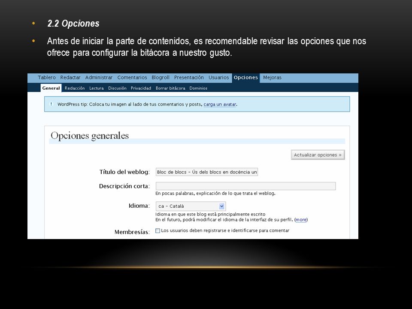Go to the Administrar tab
The width and height of the screenshot is (412, 309).
coord(99,78)
